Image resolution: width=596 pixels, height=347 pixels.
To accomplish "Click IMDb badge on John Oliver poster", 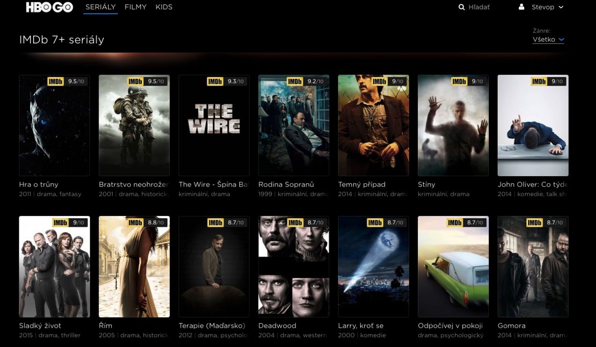I will [548, 82].
